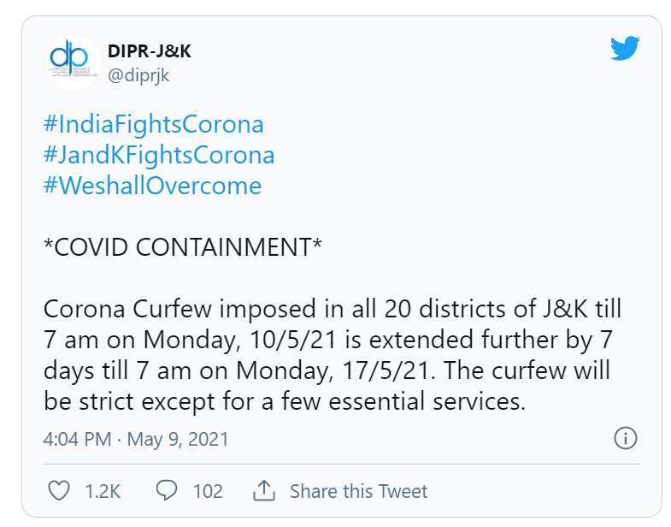The height and width of the screenshot is (527, 671).
Task: Like the tweet with heart icon
Action: [59, 490]
